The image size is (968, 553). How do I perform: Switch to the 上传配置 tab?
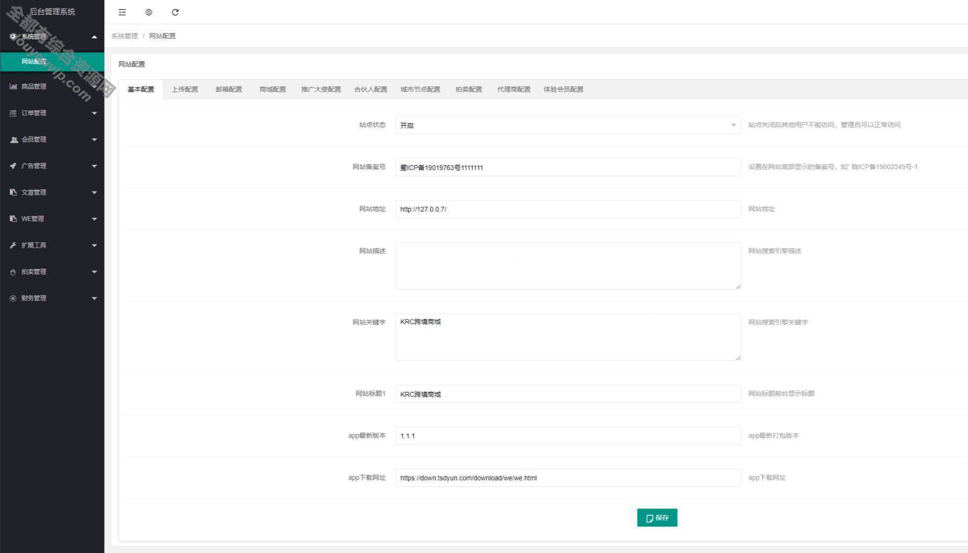pos(185,89)
